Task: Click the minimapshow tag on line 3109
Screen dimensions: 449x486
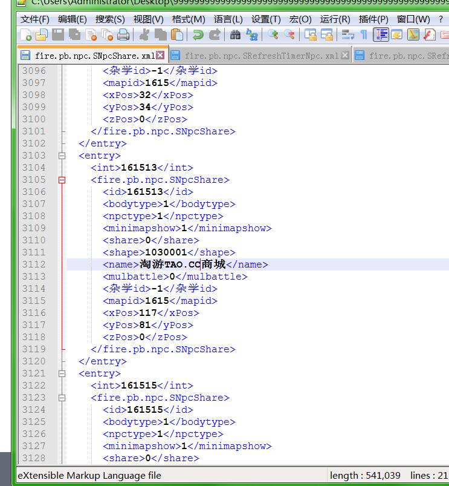Action: (142, 228)
